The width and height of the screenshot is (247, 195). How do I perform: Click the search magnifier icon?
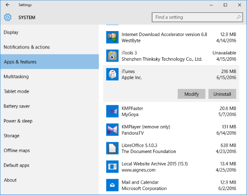point(239,17)
